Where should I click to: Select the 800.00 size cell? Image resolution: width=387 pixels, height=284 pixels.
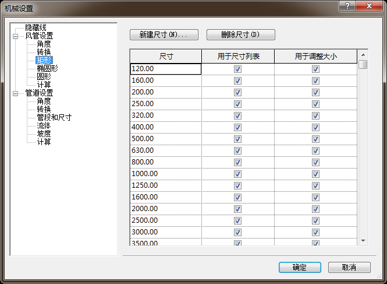(x=166, y=162)
